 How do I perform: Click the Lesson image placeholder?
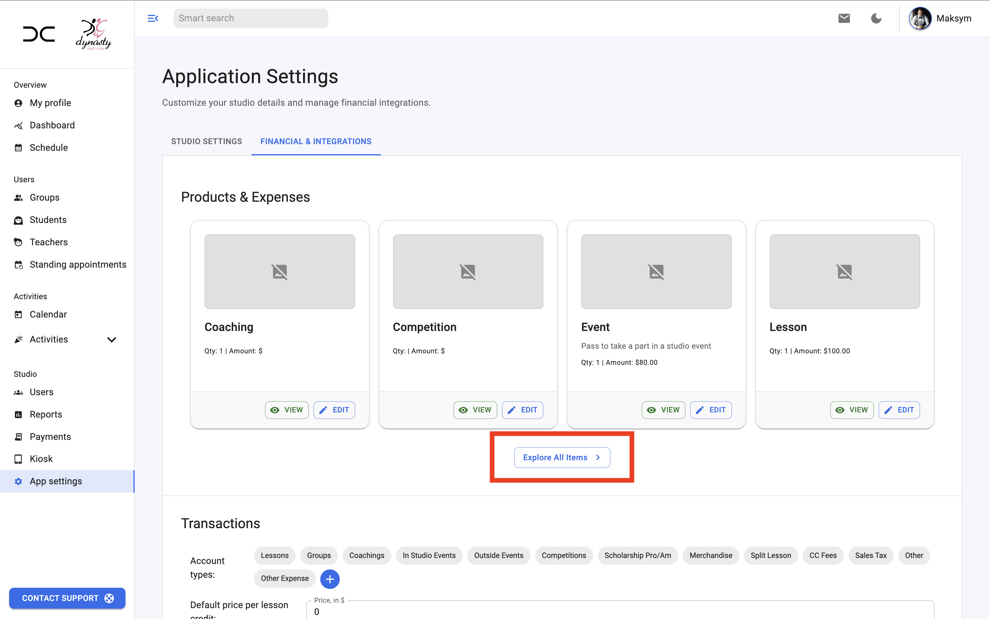[x=844, y=271]
